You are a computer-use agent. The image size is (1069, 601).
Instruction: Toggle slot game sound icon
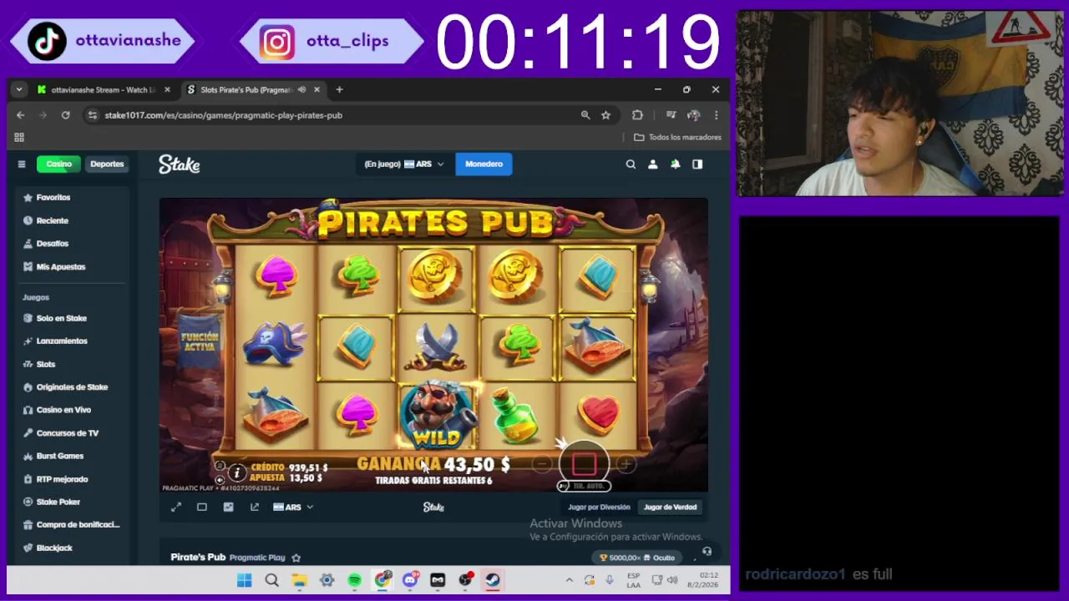coord(220,480)
